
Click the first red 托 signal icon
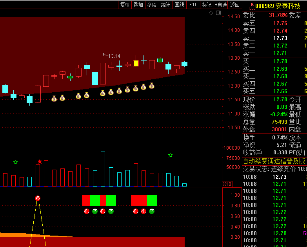click(87, 211)
